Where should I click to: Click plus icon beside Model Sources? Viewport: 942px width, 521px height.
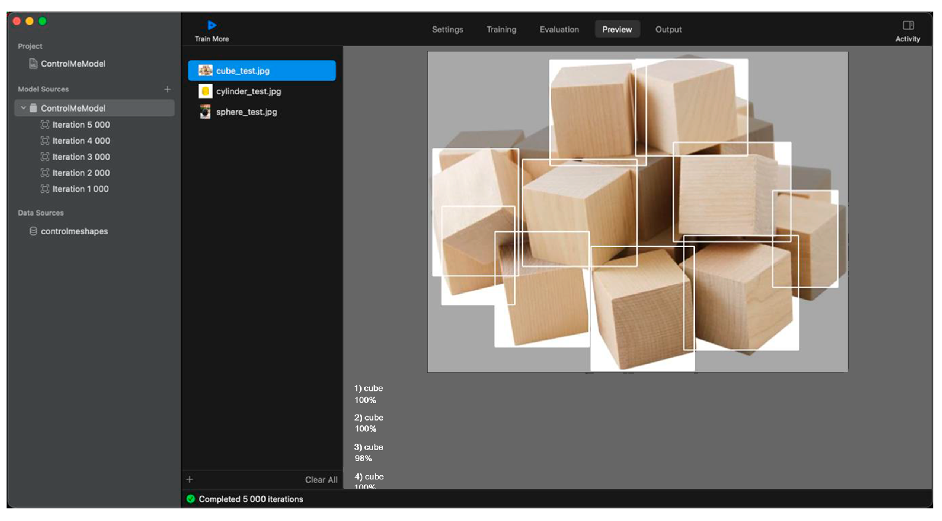point(167,89)
